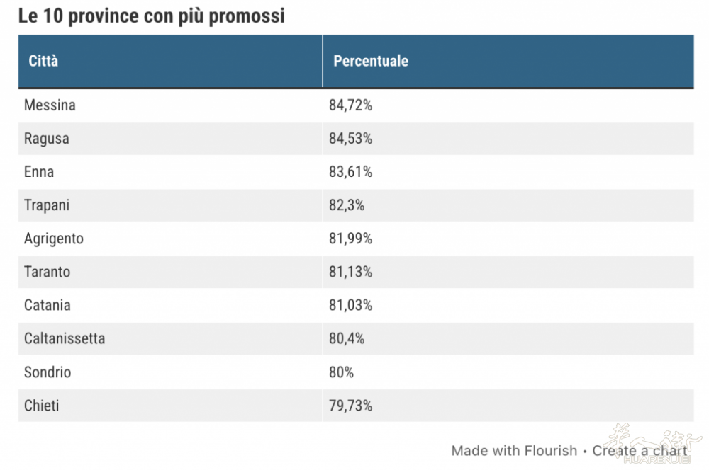This screenshot has width=709, height=470.
Task: Click the Sondrio city cell
Action: click(48, 372)
